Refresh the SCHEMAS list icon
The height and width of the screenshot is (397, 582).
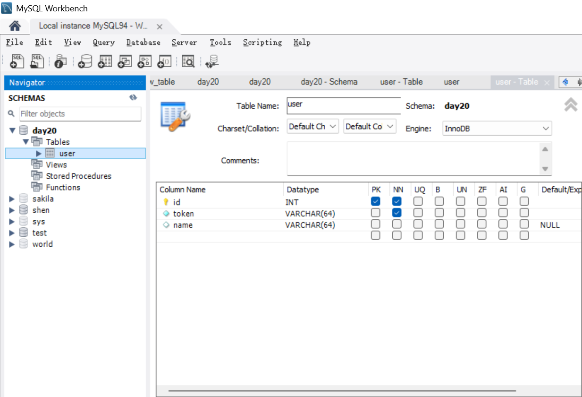pos(133,98)
